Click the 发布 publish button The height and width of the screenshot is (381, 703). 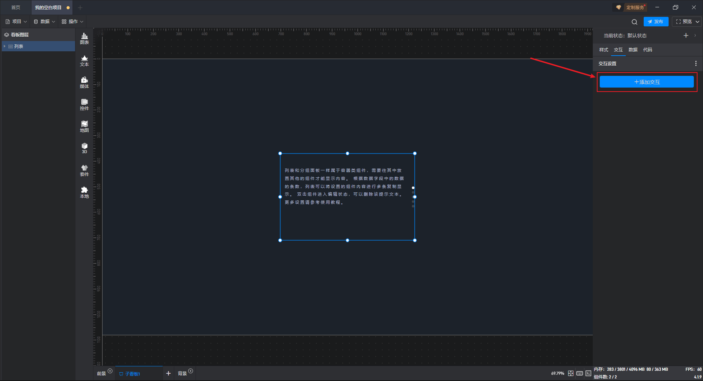(656, 22)
